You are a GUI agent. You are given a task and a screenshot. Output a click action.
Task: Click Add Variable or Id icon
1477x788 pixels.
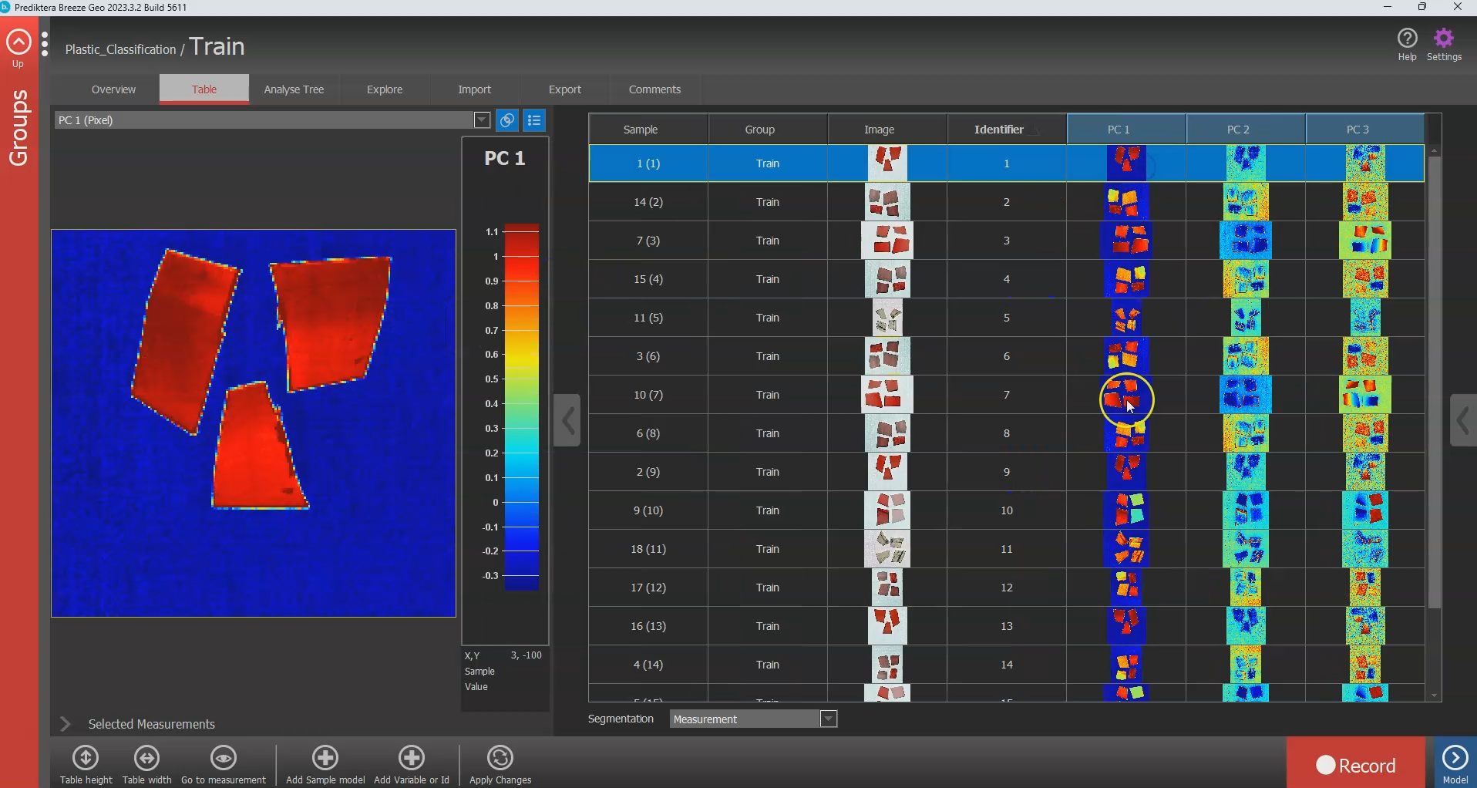412,759
